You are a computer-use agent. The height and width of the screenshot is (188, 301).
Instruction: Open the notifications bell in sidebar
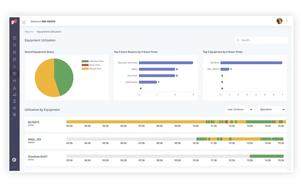14,67
